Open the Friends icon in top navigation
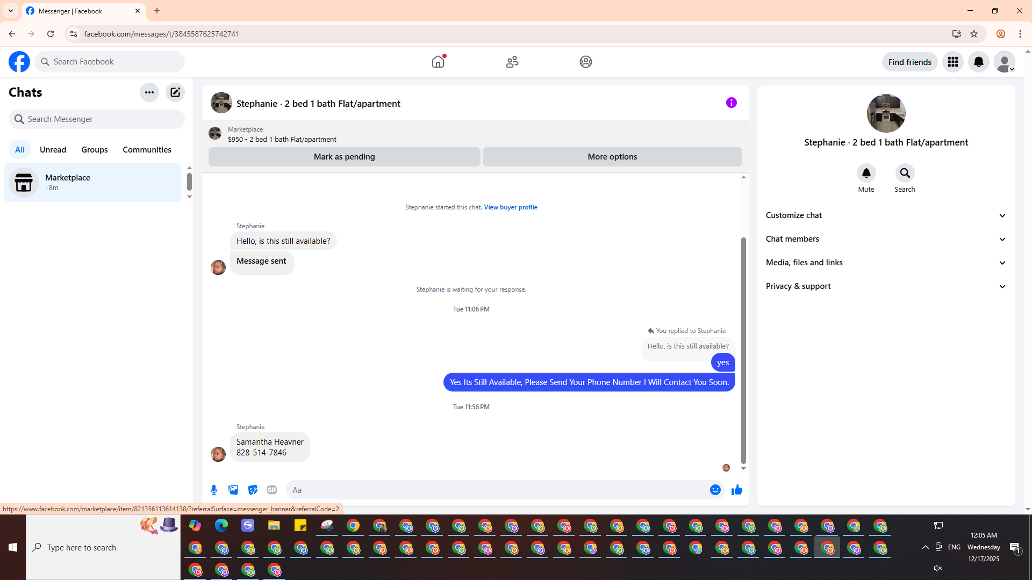 512,62
